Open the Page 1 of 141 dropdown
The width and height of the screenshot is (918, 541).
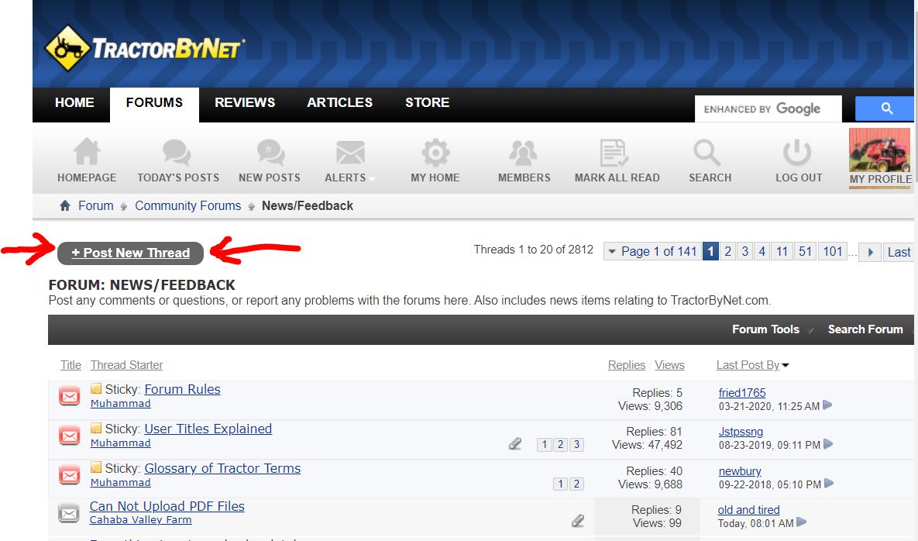[x=651, y=252]
